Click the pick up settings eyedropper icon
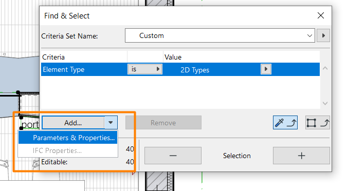Image resolution: width=347 pixels, height=191 pixels. pos(285,123)
